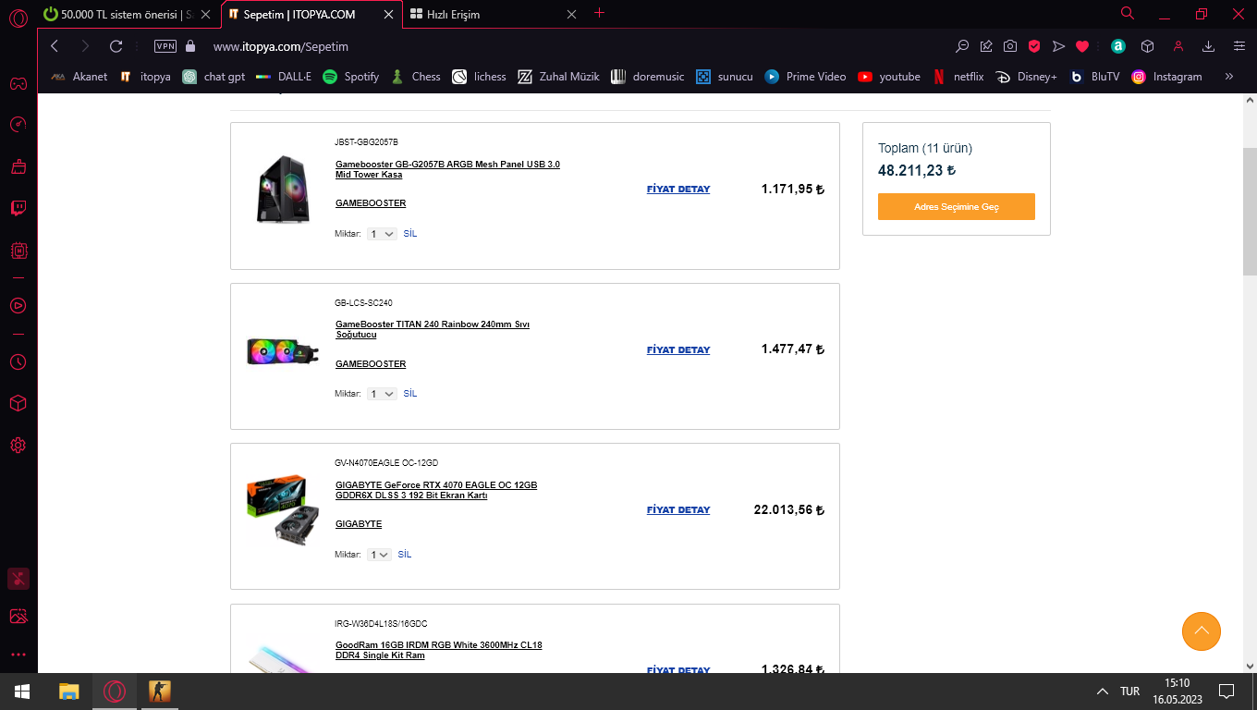Open History clock icon in sidebar
This screenshot has width=1257, height=710.
click(x=18, y=361)
